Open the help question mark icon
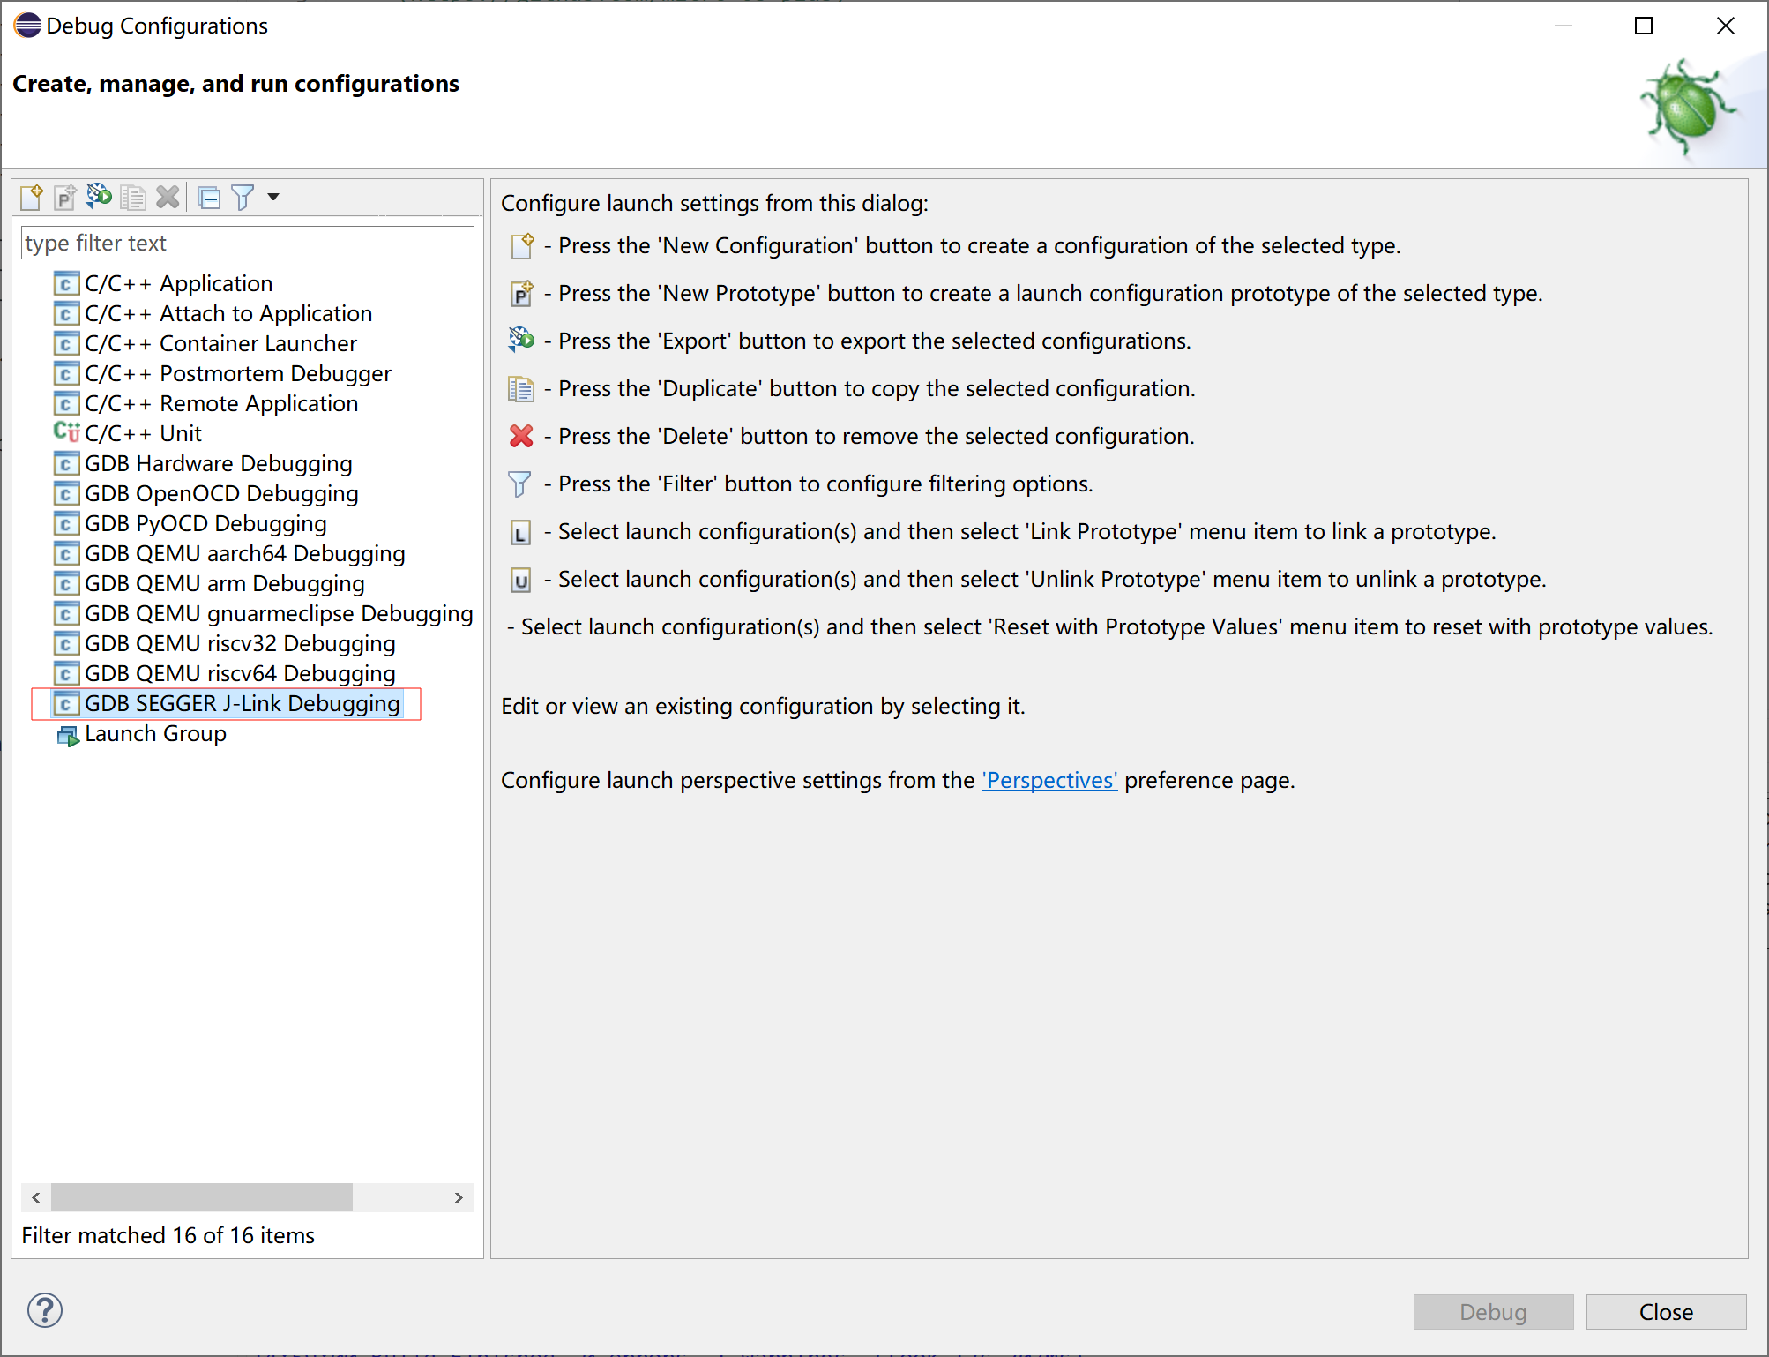1769x1357 pixels. coord(45,1310)
